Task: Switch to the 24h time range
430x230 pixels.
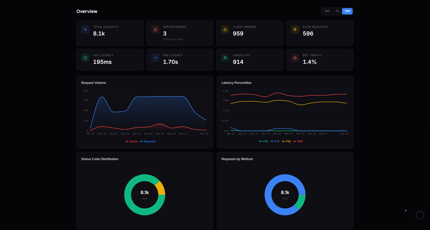Action: [327, 11]
